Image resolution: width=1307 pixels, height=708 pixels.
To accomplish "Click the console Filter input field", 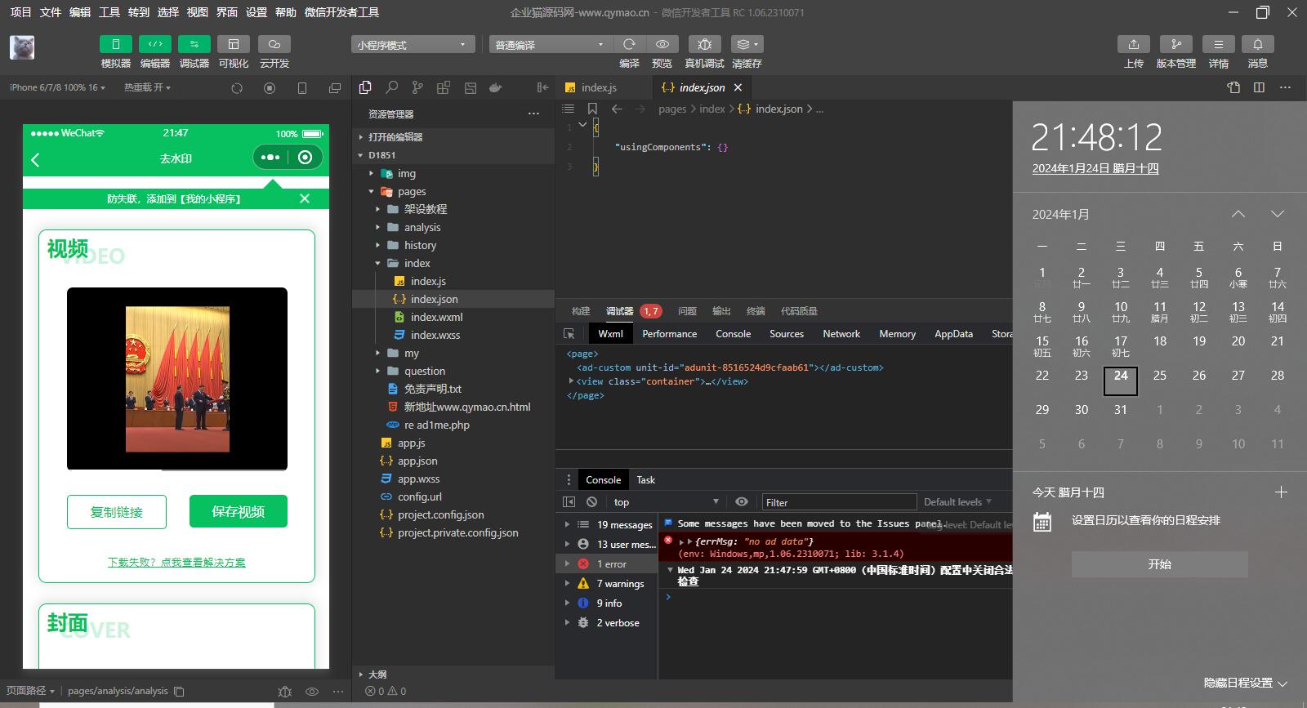I will pyautogui.click(x=839, y=502).
